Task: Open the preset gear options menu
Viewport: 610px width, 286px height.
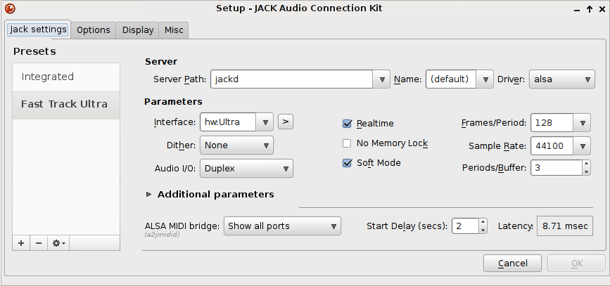Action: (58, 243)
